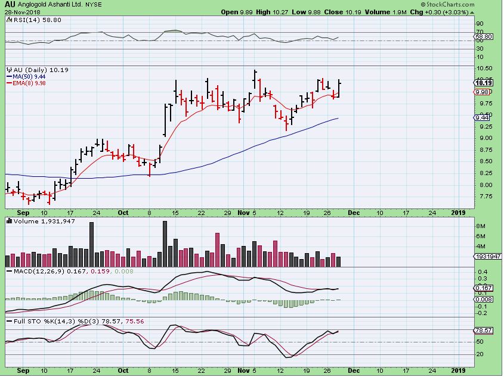
Task: Click the blue line swatch beside MA(50)
Action: click(x=9, y=77)
